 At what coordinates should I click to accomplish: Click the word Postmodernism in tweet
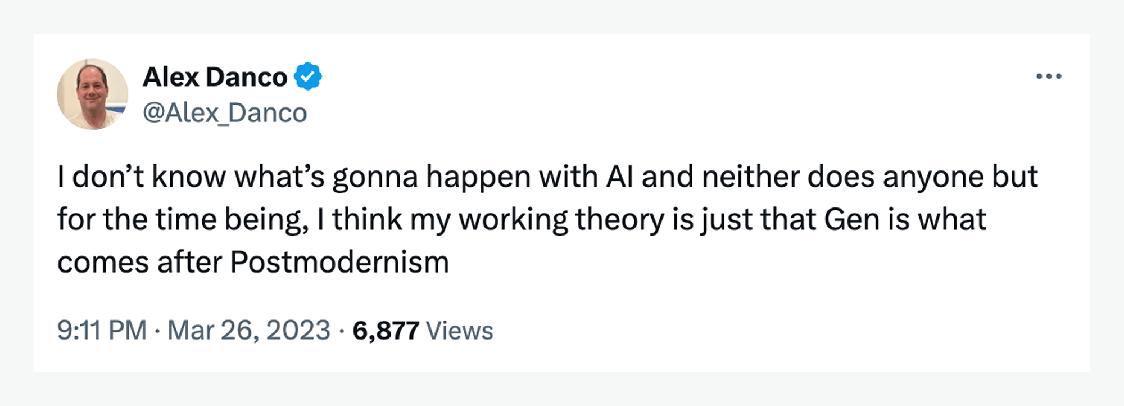pyautogui.click(x=339, y=263)
